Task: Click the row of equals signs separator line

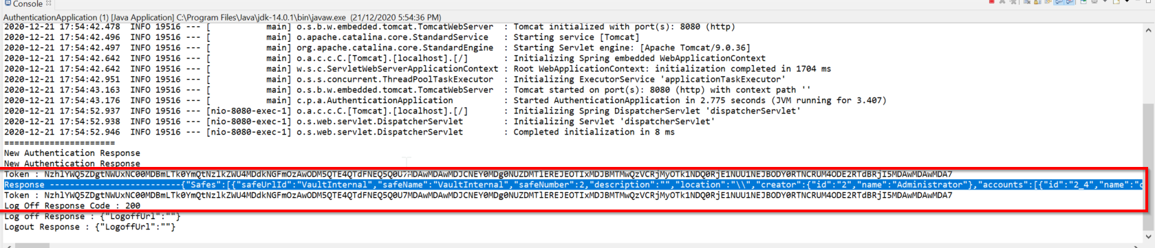Action: coord(60,142)
